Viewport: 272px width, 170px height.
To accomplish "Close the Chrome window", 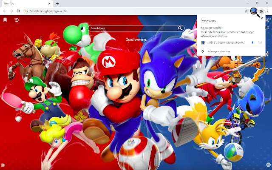I will tap(267, 3).
